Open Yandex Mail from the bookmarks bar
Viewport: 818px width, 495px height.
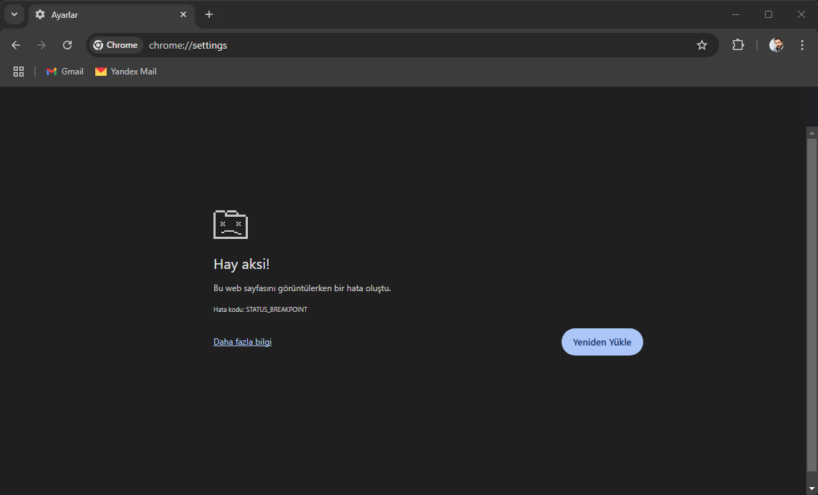[125, 71]
